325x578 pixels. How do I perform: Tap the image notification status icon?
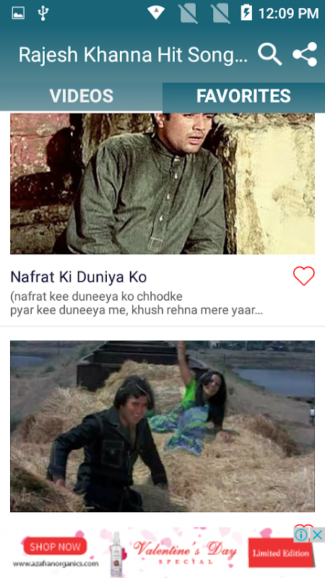coord(18,13)
